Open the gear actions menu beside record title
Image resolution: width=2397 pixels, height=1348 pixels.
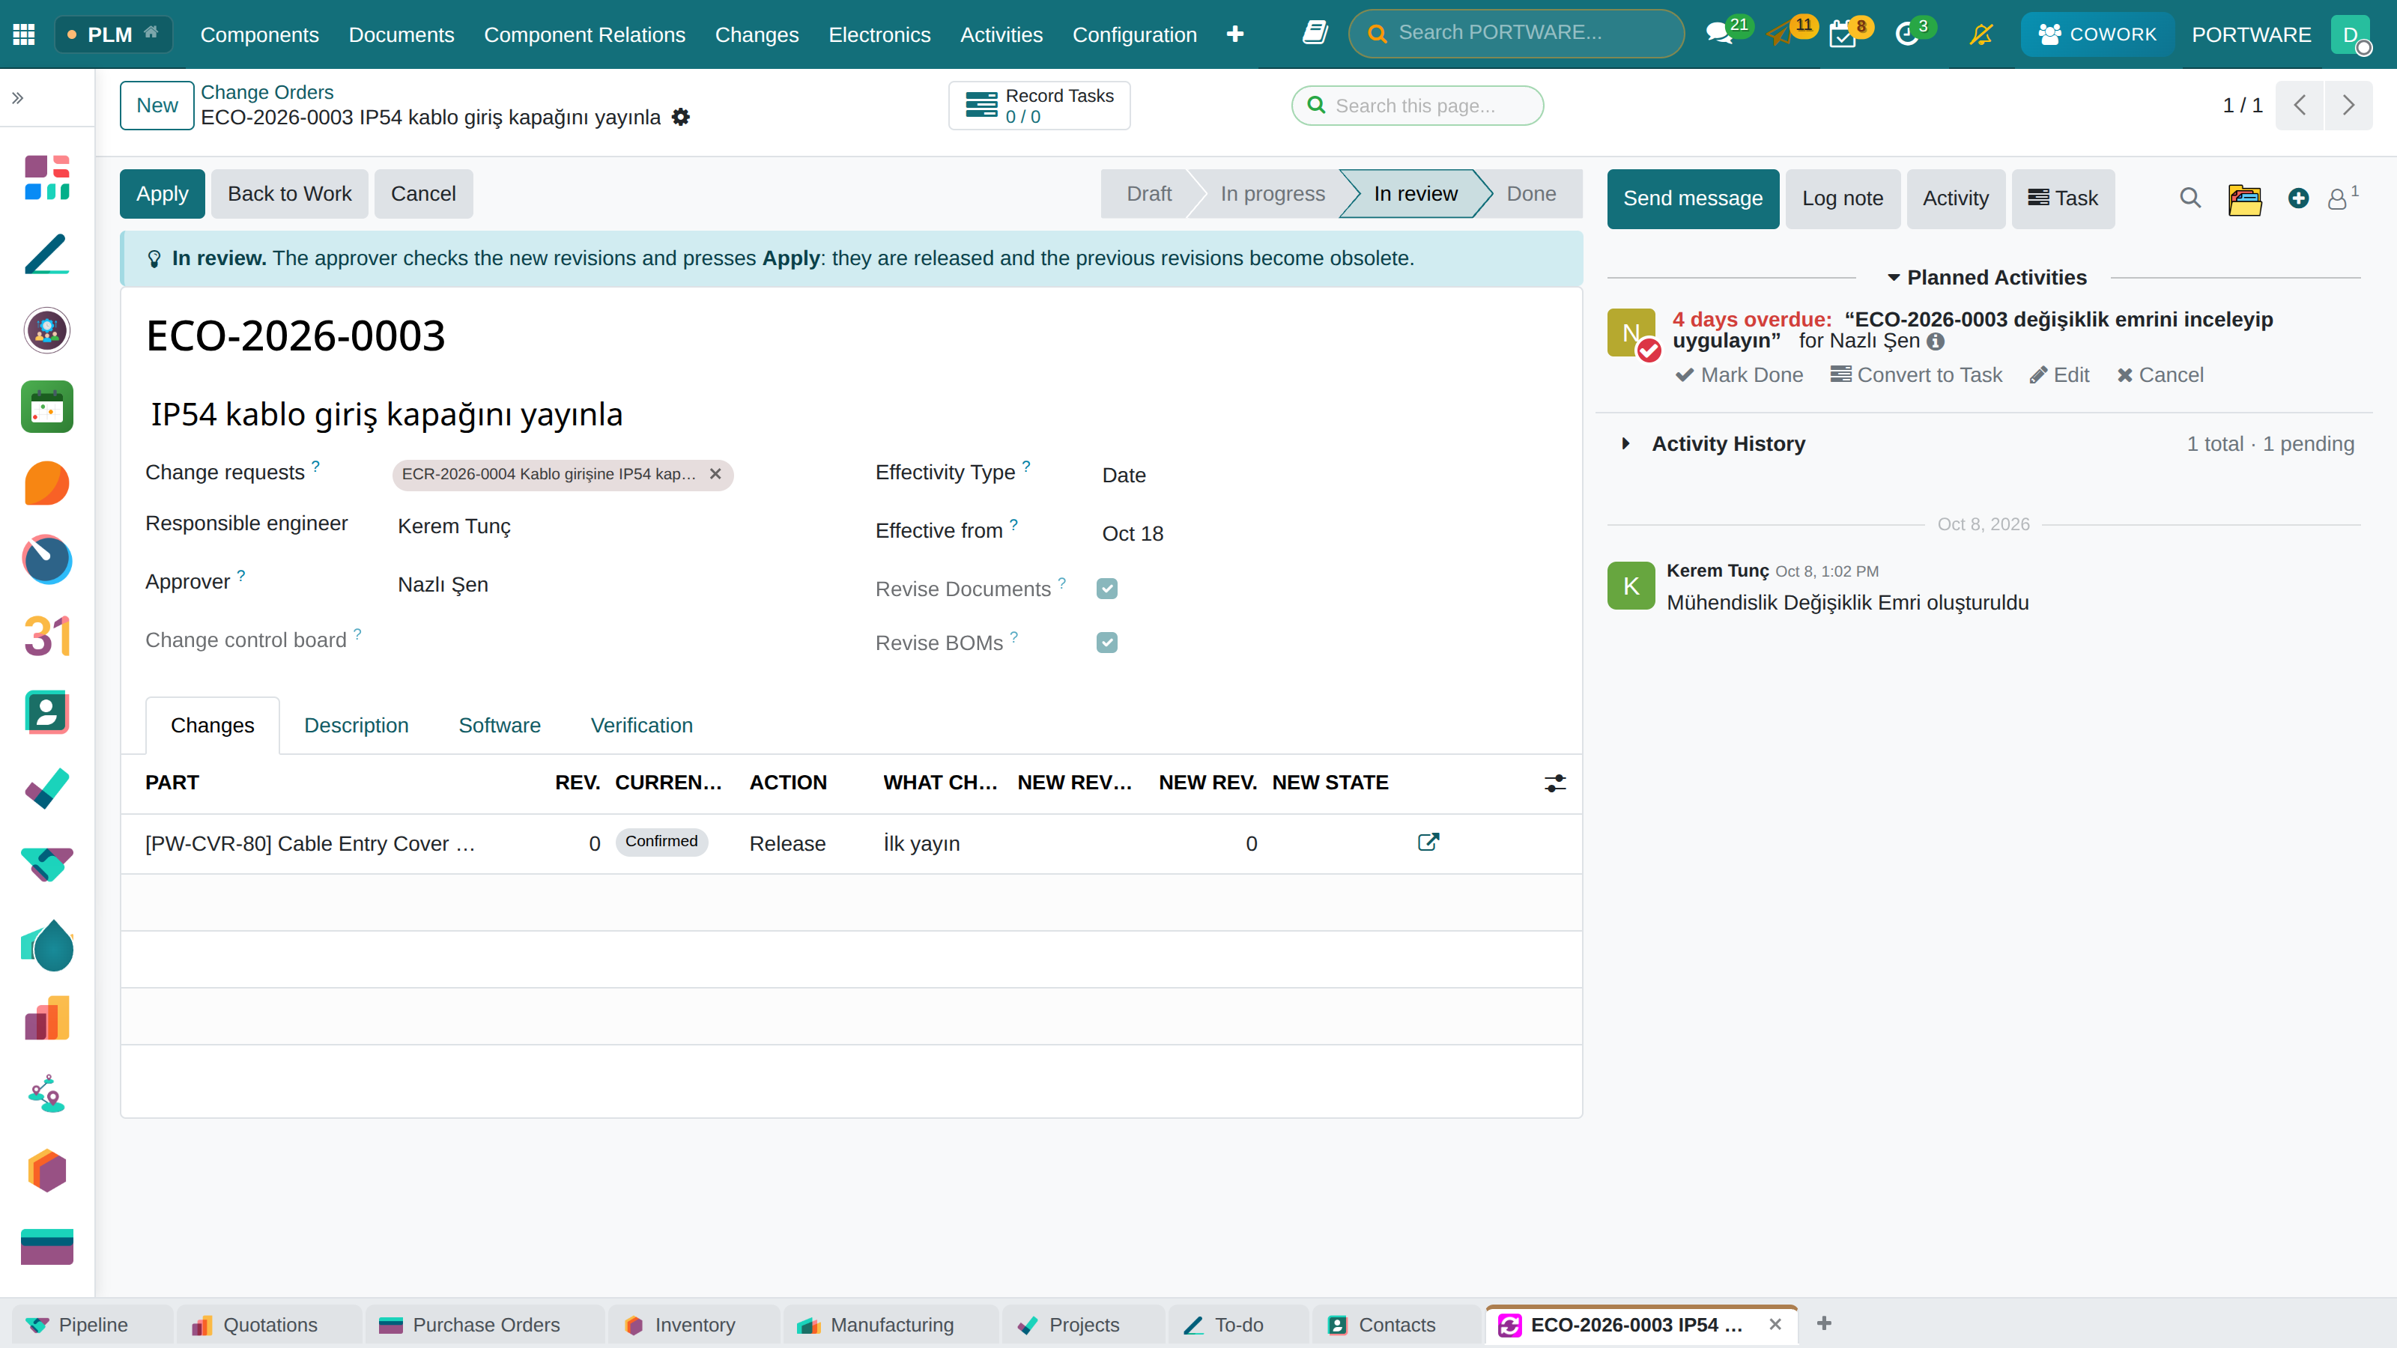coord(681,118)
